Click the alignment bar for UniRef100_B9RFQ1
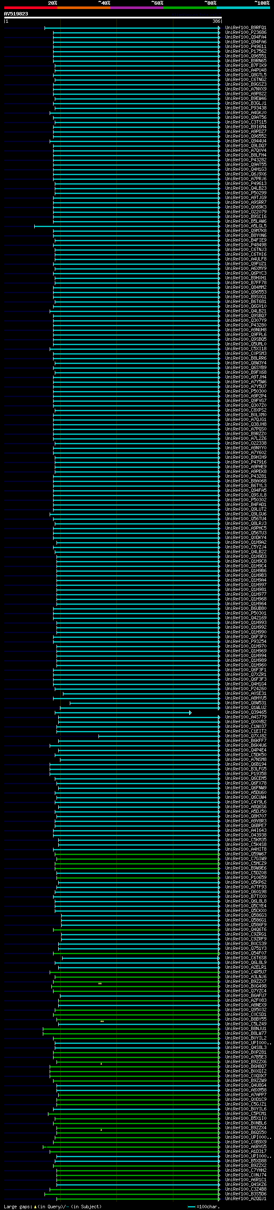This screenshot has width=274, height=1210. pos(132,28)
